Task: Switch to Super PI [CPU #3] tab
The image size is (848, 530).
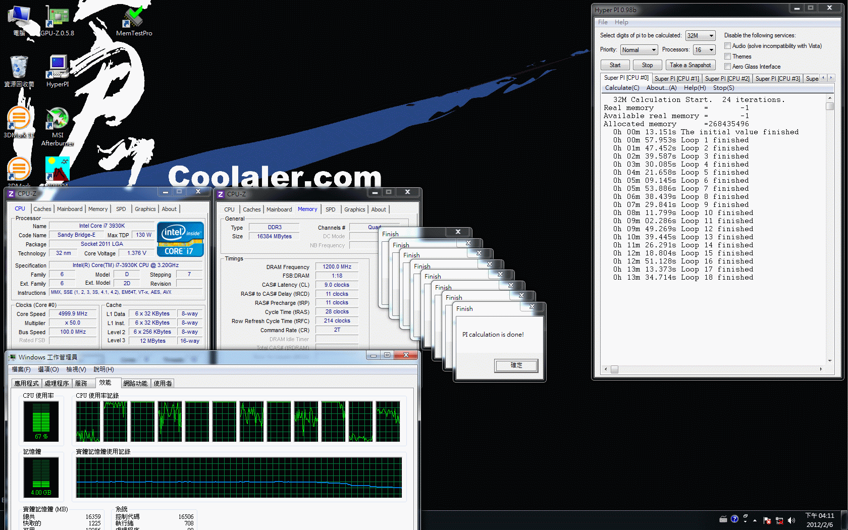Action: (x=777, y=79)
